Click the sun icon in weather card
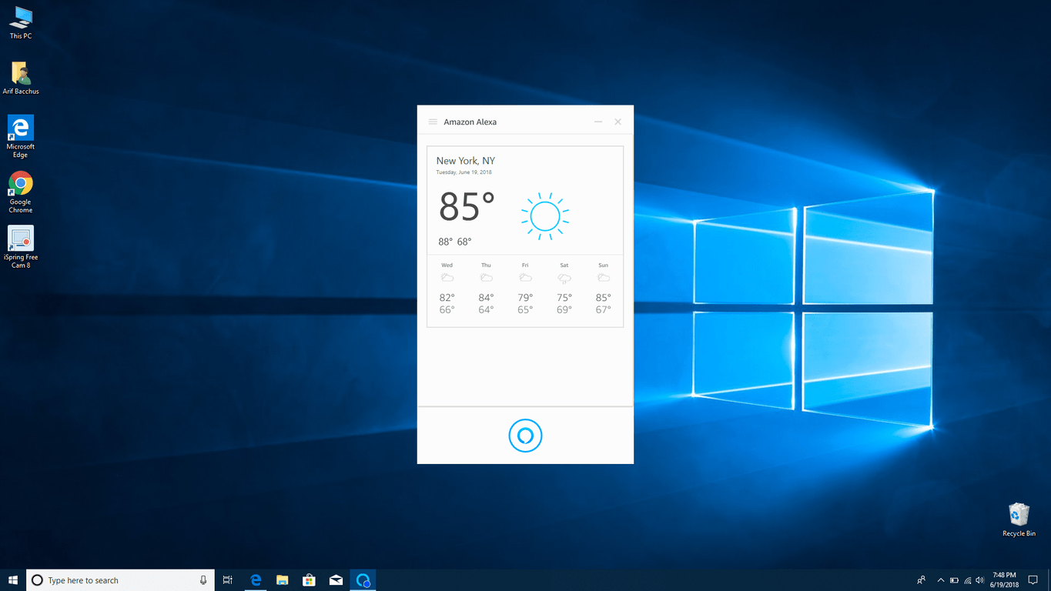Screen dimensions: 1051x591 [x=544, y=216]
